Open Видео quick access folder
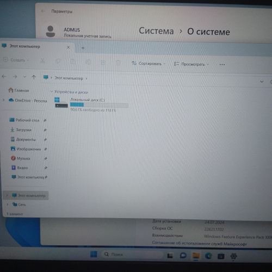The width and height of the screenshot is (272, 272). [20, 168]
